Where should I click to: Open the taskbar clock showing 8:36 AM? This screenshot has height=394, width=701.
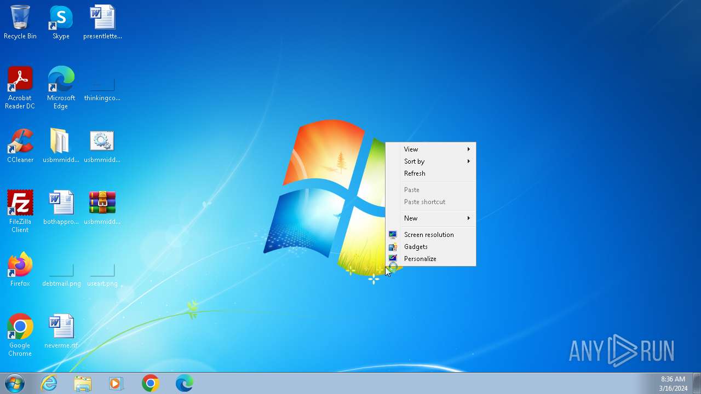[x=673, y=384]
